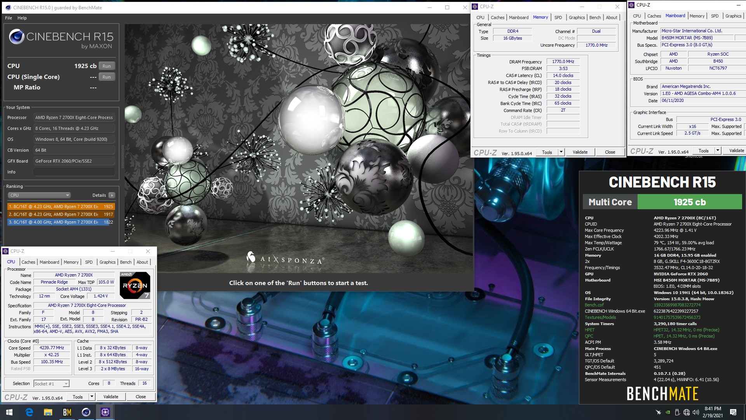Switch to About tab in Memory CPU-Z window
746x420 pixels.
(x=612, y=17)
